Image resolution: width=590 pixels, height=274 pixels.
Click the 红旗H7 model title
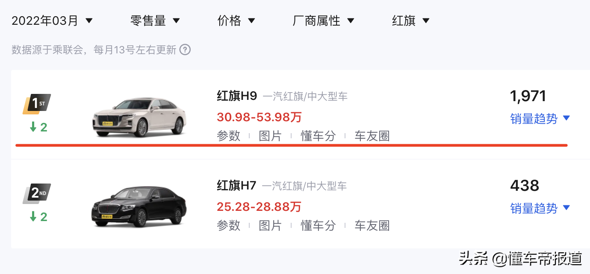coord(236,186)
